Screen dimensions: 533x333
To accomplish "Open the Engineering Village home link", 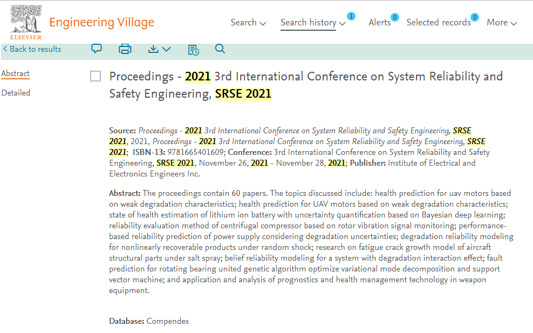I will point(101,23).
